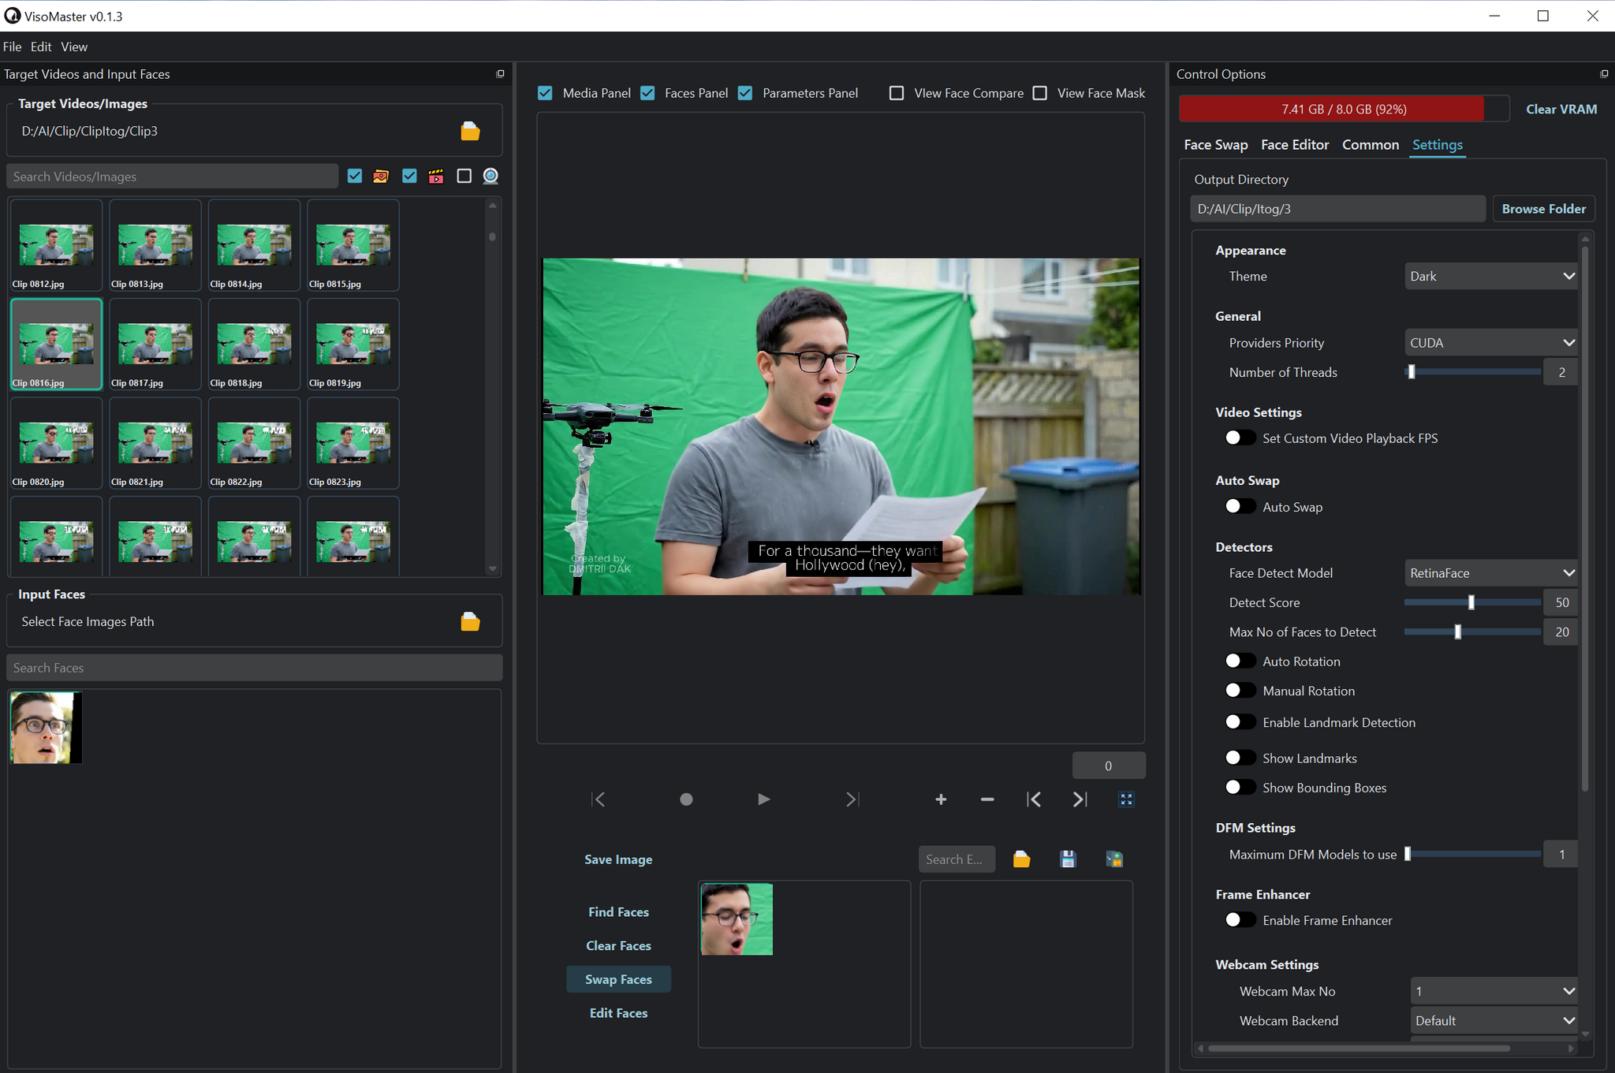
Task: Open the Theme dropdown showing Dark
Action: (1490, 277)
